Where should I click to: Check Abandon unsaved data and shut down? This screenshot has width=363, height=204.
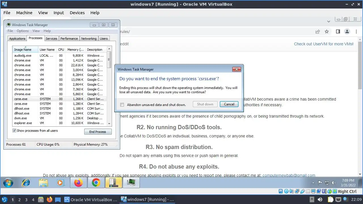coord(122,105)
